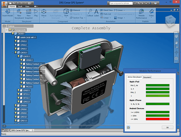Open the Horizontal Layout dropdown
The height and width of the screenshot is (137, 181).
134,14
